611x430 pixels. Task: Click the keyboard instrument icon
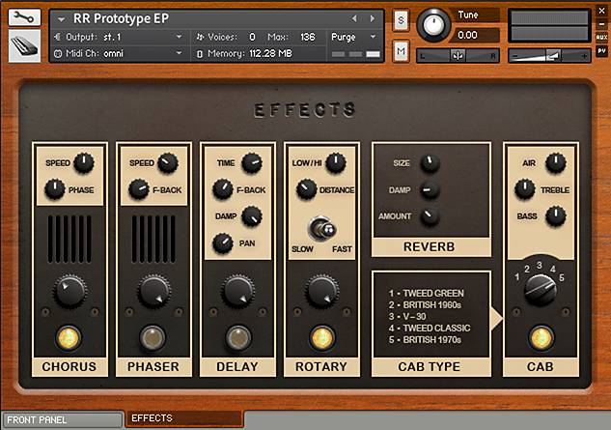pos(24,46)
